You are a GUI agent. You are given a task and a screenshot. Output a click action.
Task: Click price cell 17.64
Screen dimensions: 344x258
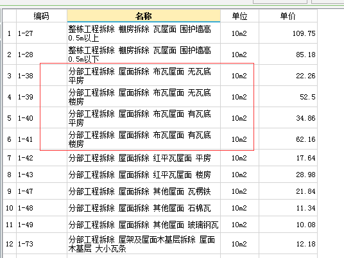(x=288, y=158)
